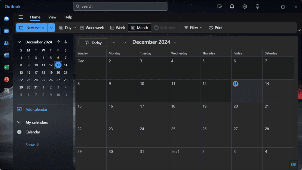Click the December 2024 mini calendar title
This screenshot has height=170, width=302.
[39, 42]
